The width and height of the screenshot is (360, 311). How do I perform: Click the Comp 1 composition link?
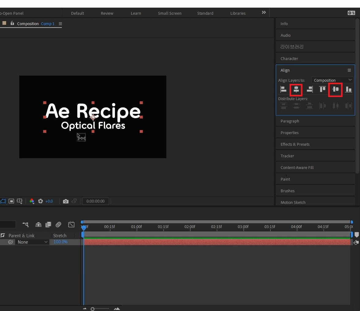(x=48, y=24)
